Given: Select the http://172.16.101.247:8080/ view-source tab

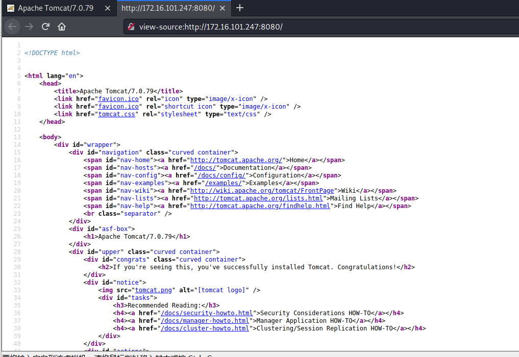Looking at the screenshot, I should point(174,8).
